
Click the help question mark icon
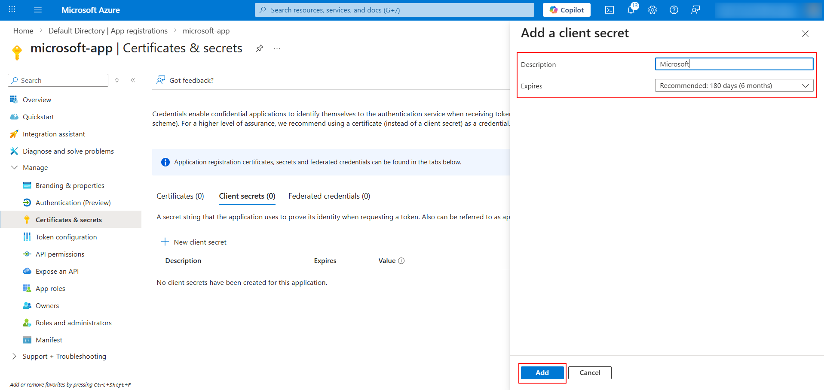[674, 10]
